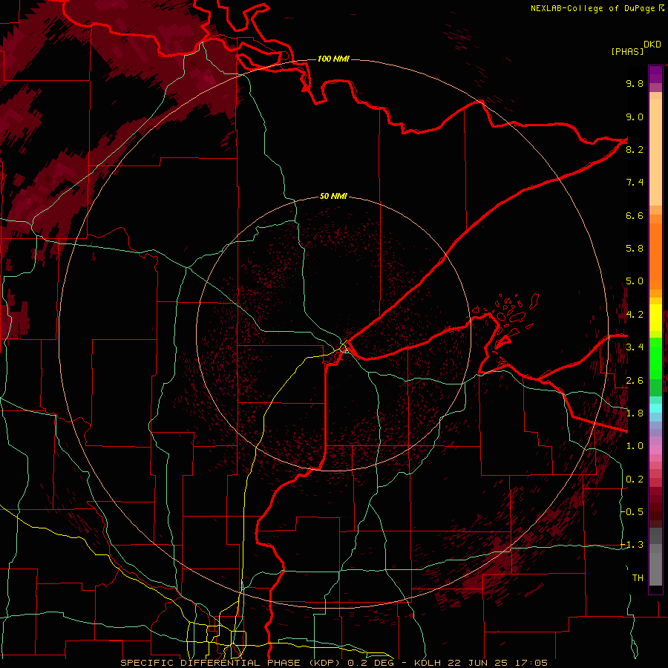
Task: Click the -0.5 legend value
Action: (x=632, y=512)
